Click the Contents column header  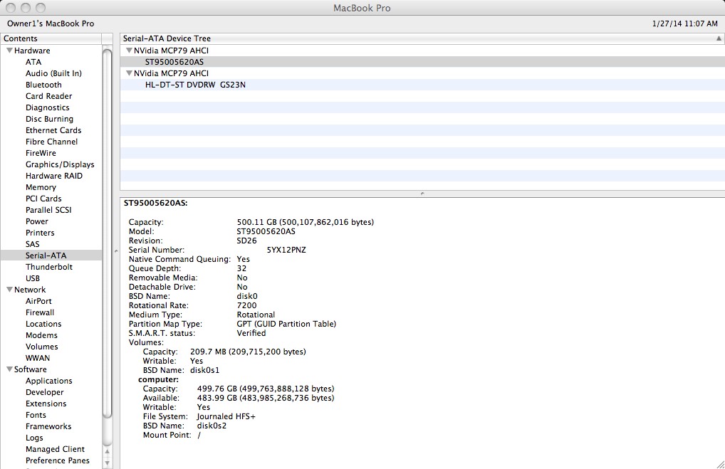[x=51, y=38]
